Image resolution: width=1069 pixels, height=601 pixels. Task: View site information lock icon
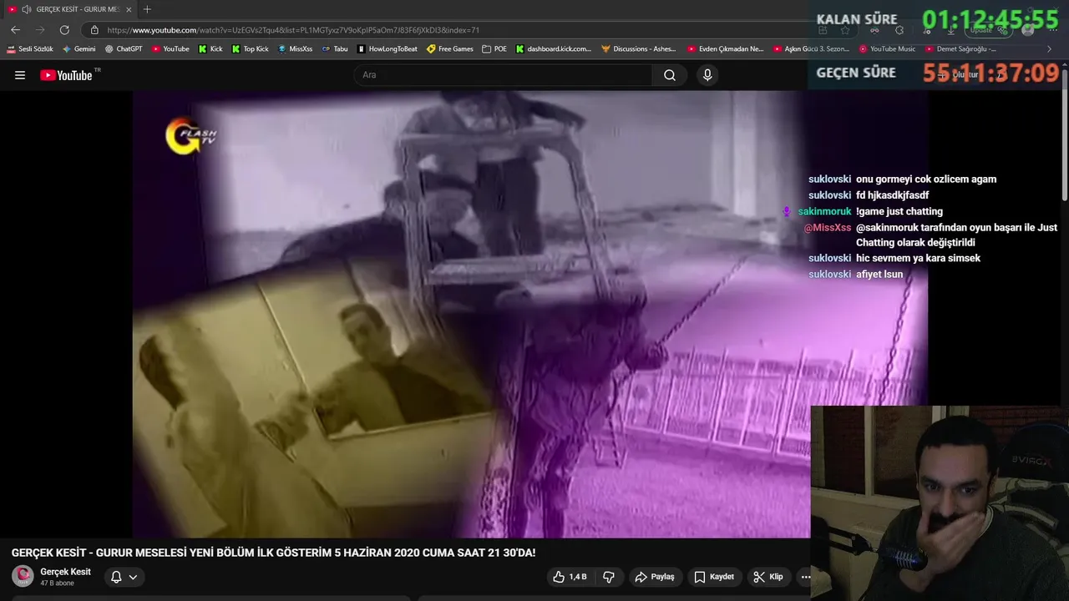pyautogui.click(x=94, y=29)
